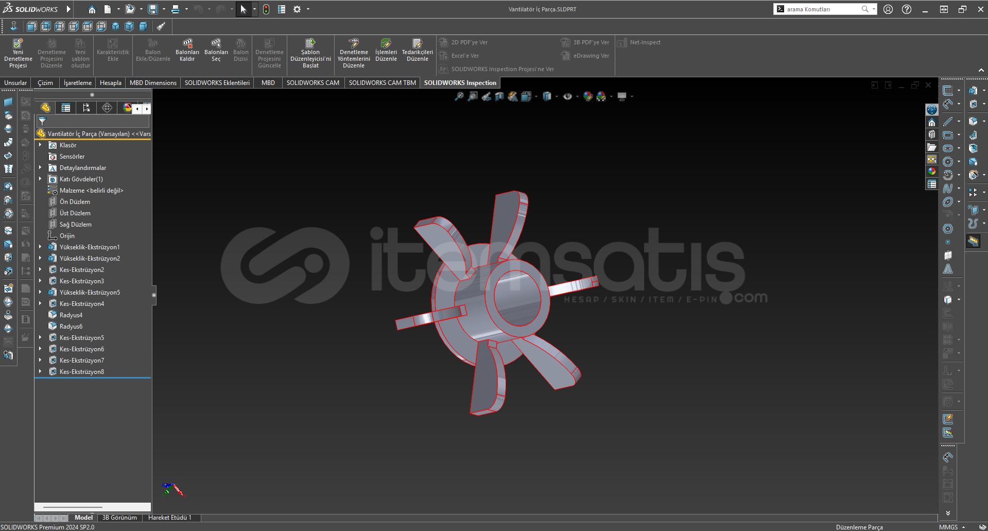Open the File Properties list icon
Image resolution: width=988 pixels, height=531 pixels.
(282, 9)
